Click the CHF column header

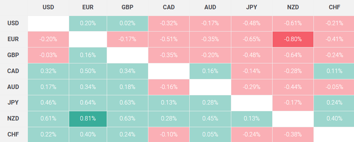(x=334, y=7)
